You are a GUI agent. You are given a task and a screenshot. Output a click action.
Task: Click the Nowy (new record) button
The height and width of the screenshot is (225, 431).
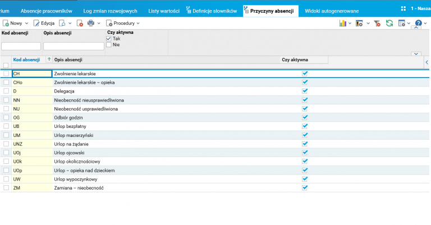tap(12, 24)
